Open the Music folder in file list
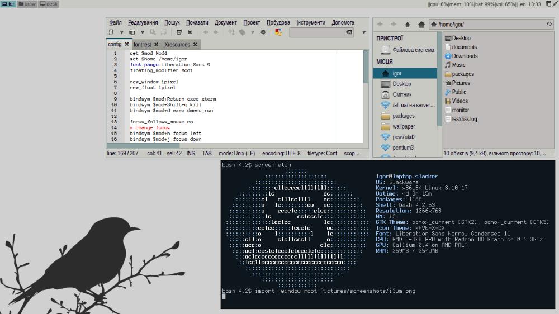 [455, 65]
